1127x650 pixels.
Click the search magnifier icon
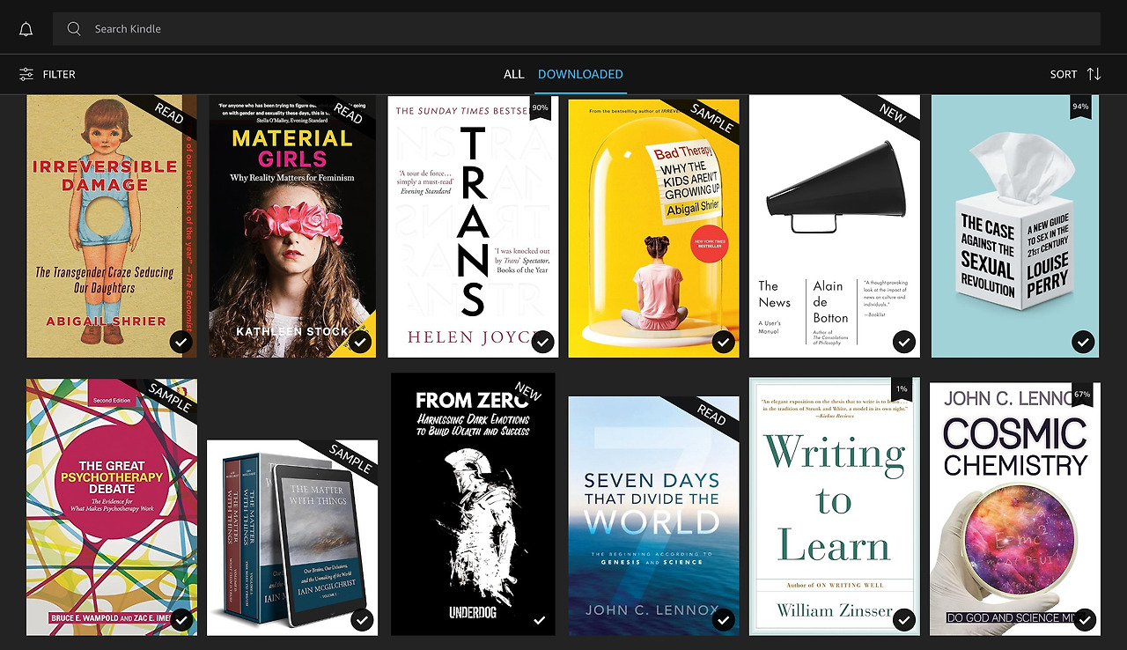click(x=74, y=29)
